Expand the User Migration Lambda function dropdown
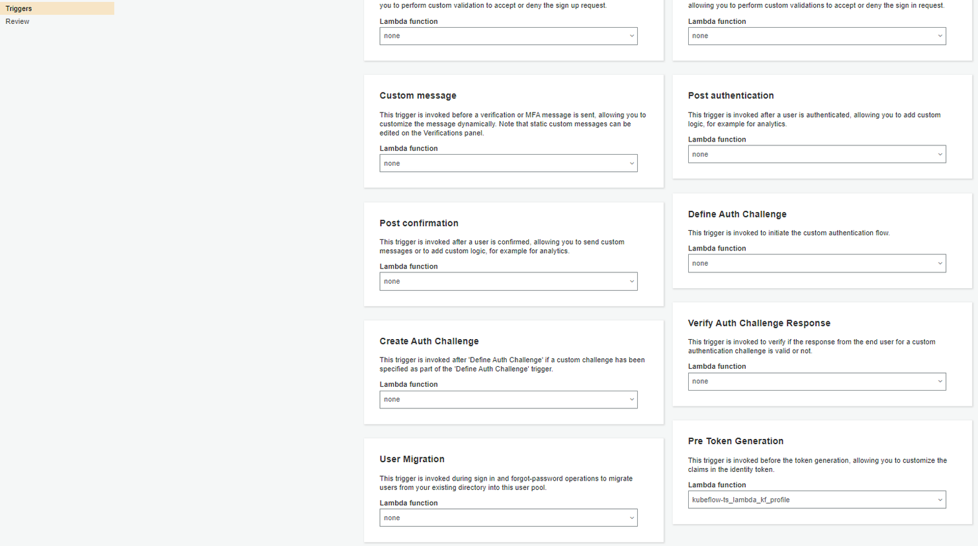This screenshot has height=546, width=978. point(508,518)
